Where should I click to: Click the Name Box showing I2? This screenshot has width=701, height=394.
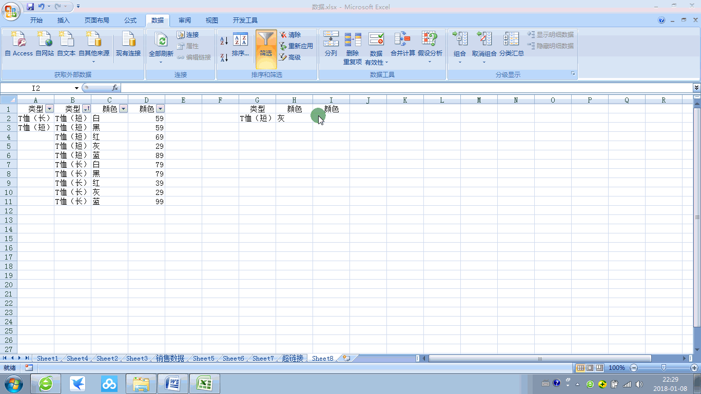point(36,88)
